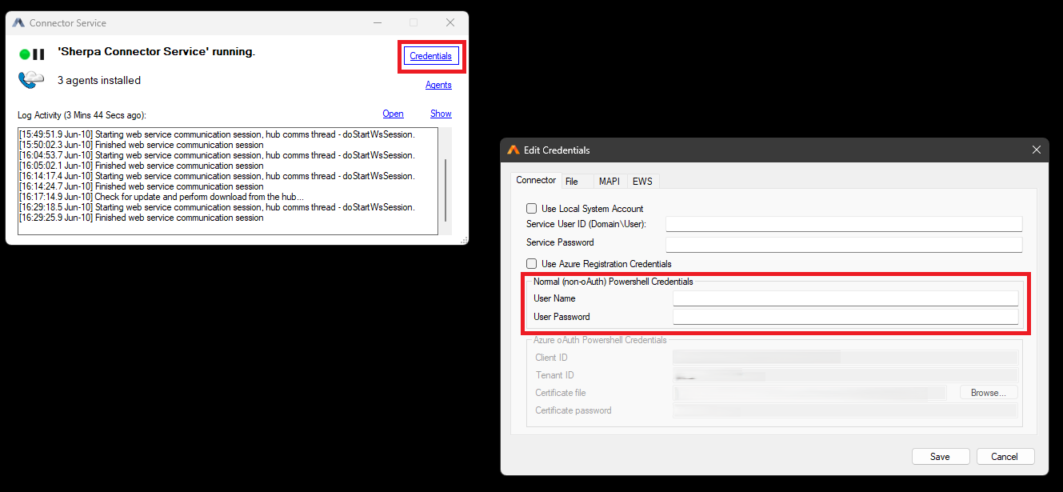Minimize the Connector Service window
The width and height of the screenshot is (1063, 492).
click(x=376, y=22)
